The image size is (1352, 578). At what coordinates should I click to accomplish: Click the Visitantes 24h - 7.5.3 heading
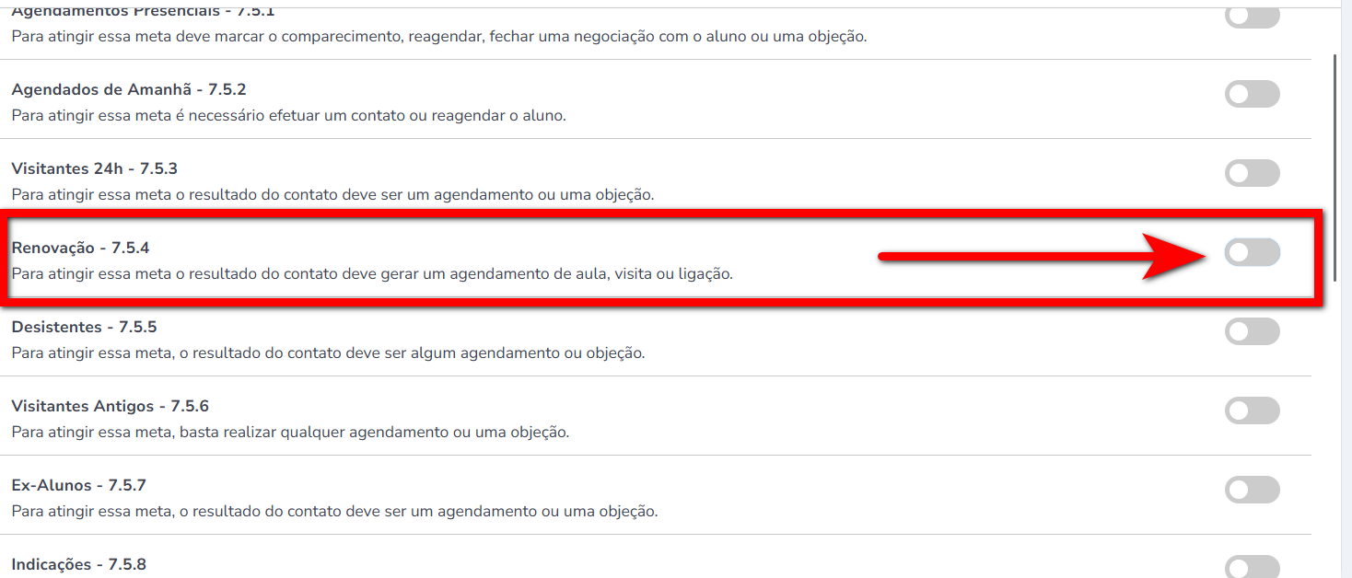pyautogui.click(x=94, y=168)
